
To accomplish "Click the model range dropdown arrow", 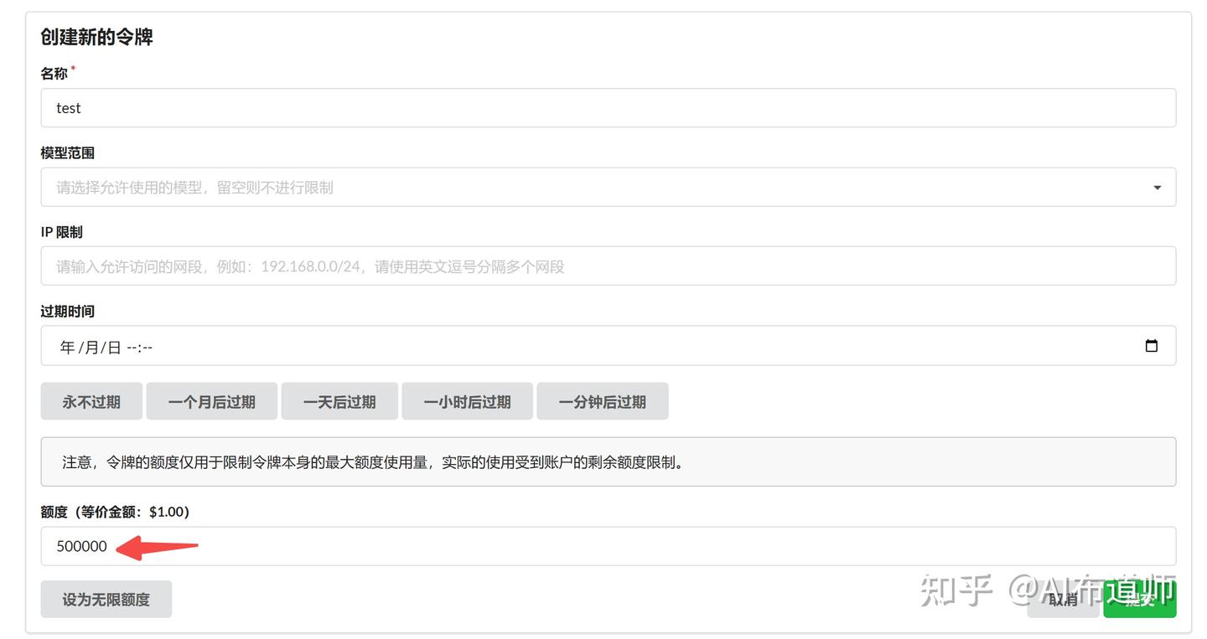I will [x=1157, y=188].
